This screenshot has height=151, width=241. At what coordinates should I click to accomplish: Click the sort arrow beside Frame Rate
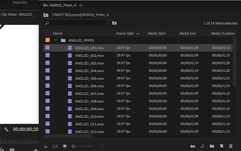click(x=138, y=34)
